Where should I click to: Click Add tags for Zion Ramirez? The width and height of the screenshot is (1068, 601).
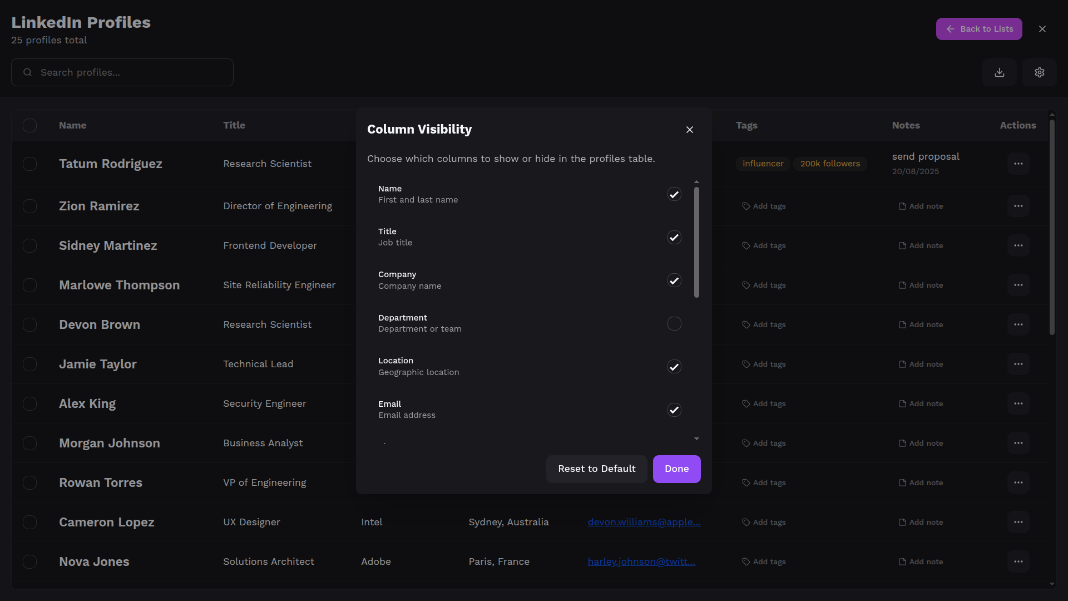tap(764, 206)
